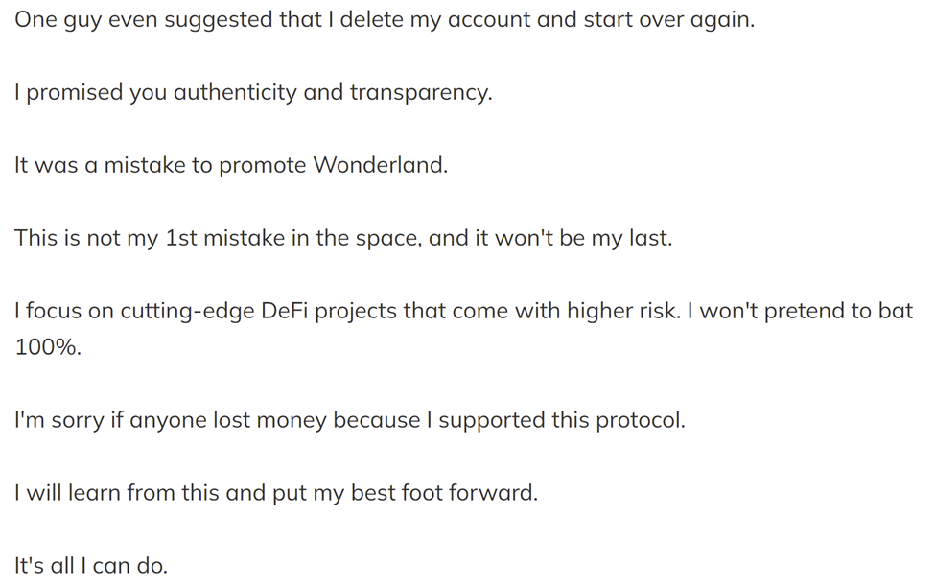
Task: Click the sentence 'It was a mistake to promote'
Action: click(x=231, y=165)
